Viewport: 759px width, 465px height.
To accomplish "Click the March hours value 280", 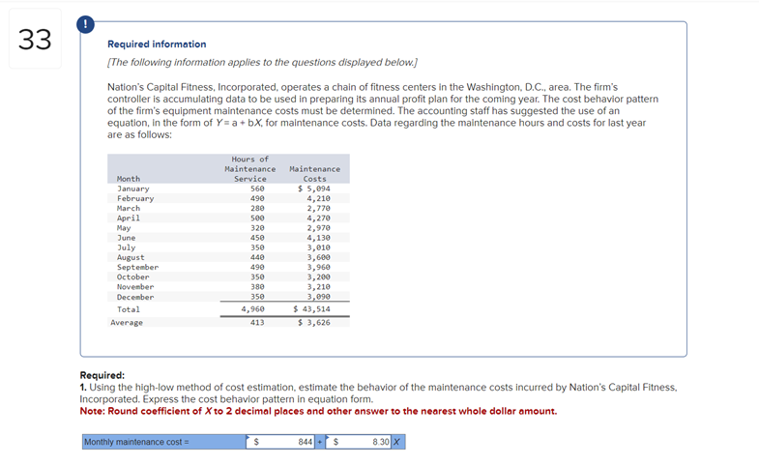I will click(257, 208).
